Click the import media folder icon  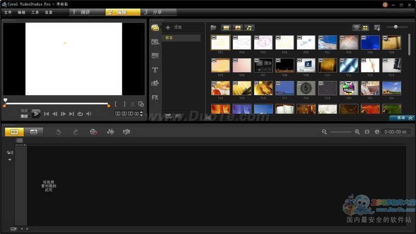coord(213,28)
